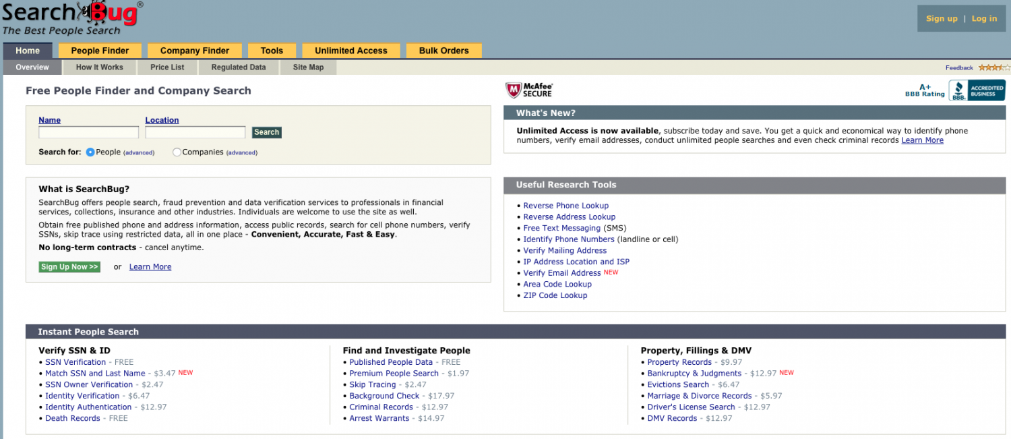Click the Sign Up Now button
The image size is (1011, 439).
tap(69, 267)
